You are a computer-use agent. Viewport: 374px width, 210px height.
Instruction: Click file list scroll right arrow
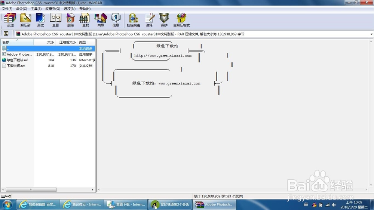click(x=92, y=190)
